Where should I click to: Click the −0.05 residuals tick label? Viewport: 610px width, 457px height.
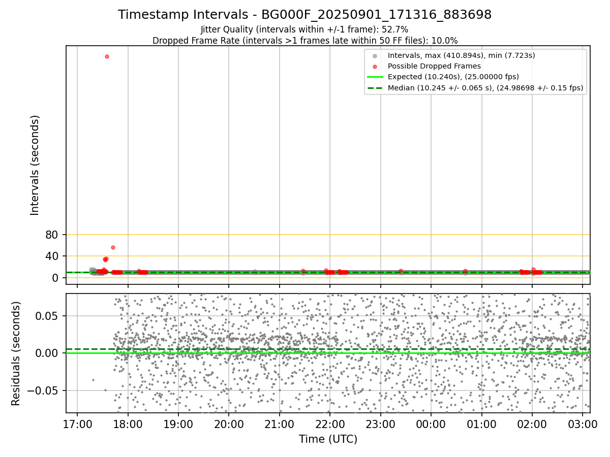[x=43, y=390]
